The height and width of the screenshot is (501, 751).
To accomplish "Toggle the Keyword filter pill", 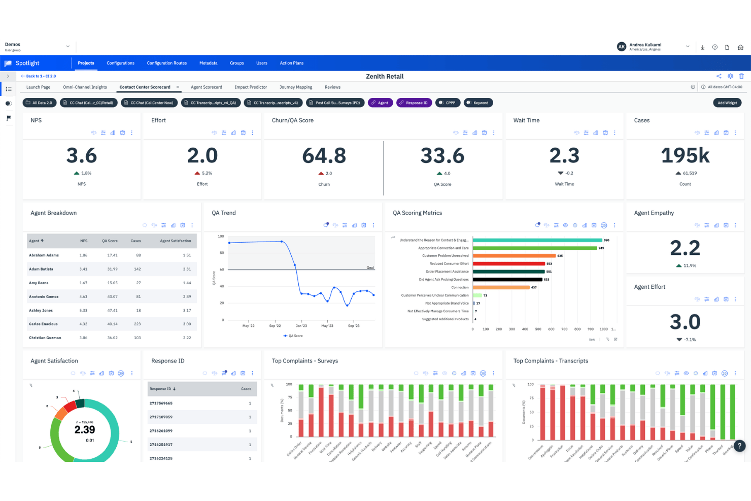I will 477,103.
